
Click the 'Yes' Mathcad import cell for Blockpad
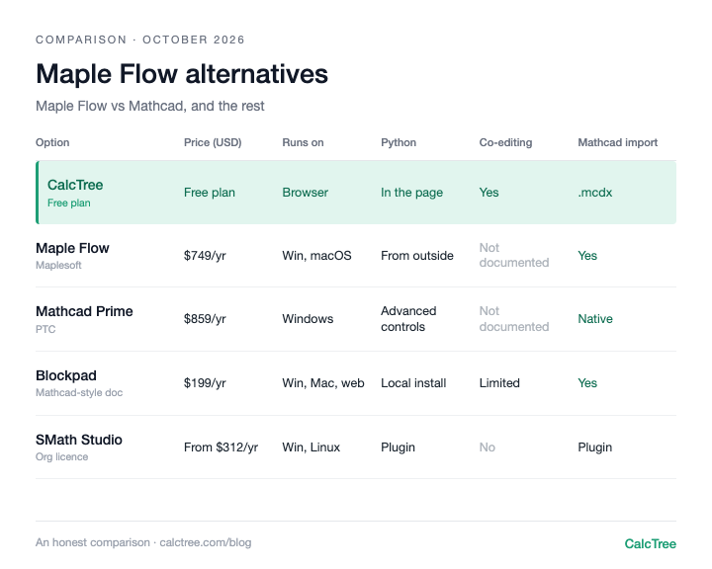(587, 383)
